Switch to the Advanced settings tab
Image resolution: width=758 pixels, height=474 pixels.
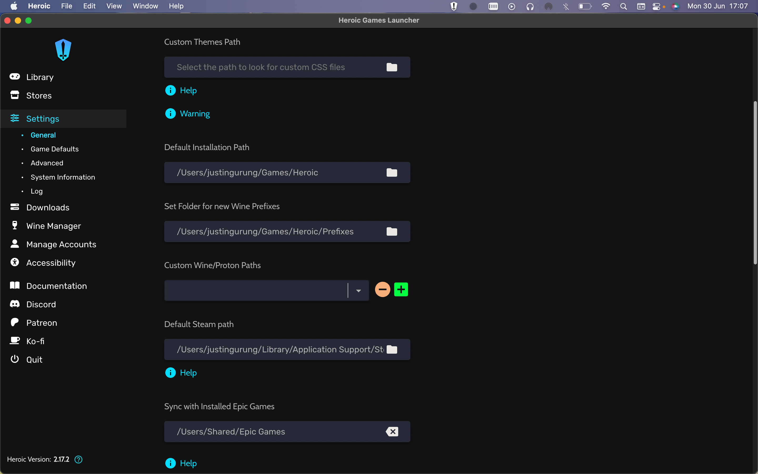tap(47, 163)
